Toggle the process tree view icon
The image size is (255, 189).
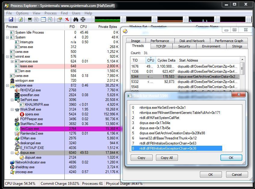coord(36,20)
